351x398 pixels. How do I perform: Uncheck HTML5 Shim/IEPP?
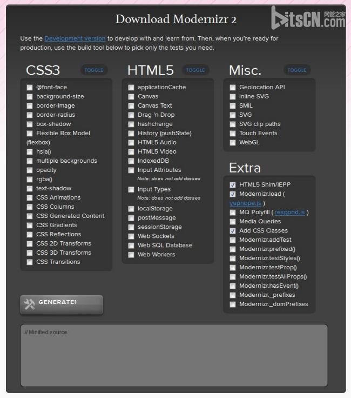coord(233,185)
